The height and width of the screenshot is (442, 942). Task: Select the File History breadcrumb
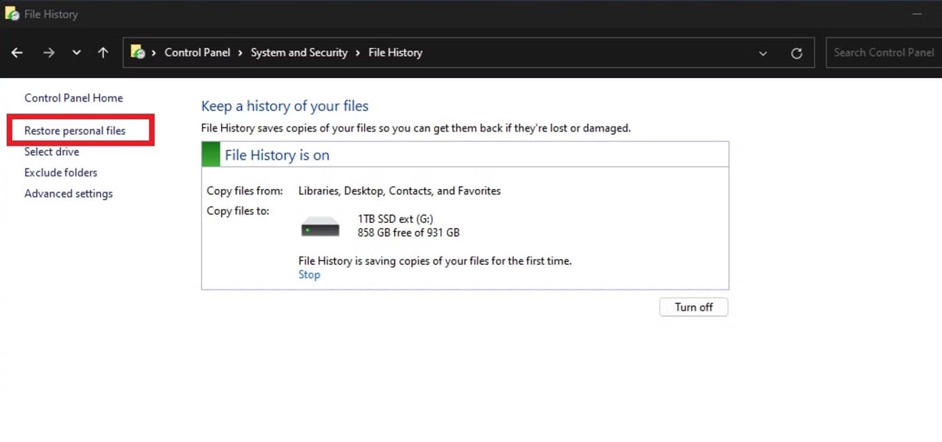(x=396, y=52)
